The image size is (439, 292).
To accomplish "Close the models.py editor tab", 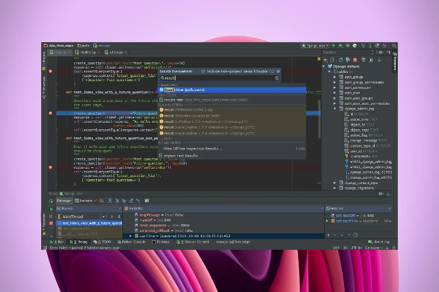I will pos(99,52).
